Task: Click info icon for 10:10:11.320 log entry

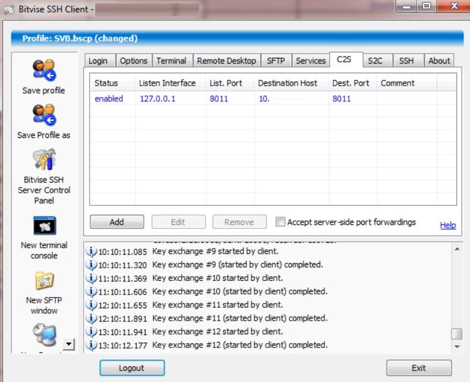Action: coord(91,265)
